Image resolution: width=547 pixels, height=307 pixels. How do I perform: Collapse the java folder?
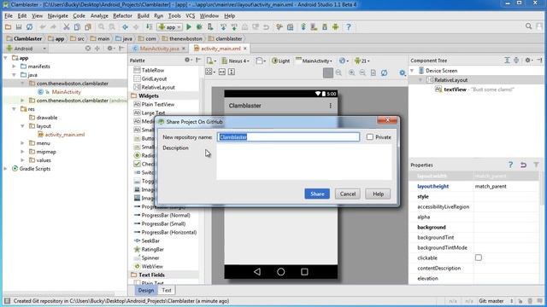(14, 75)
